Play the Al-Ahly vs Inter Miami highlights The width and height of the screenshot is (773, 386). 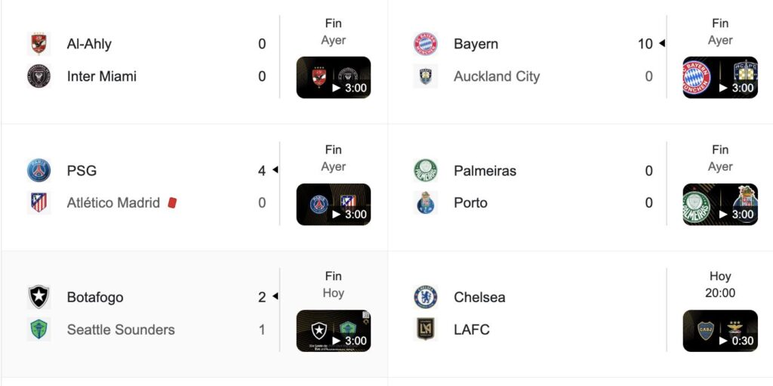pos(334,78)
